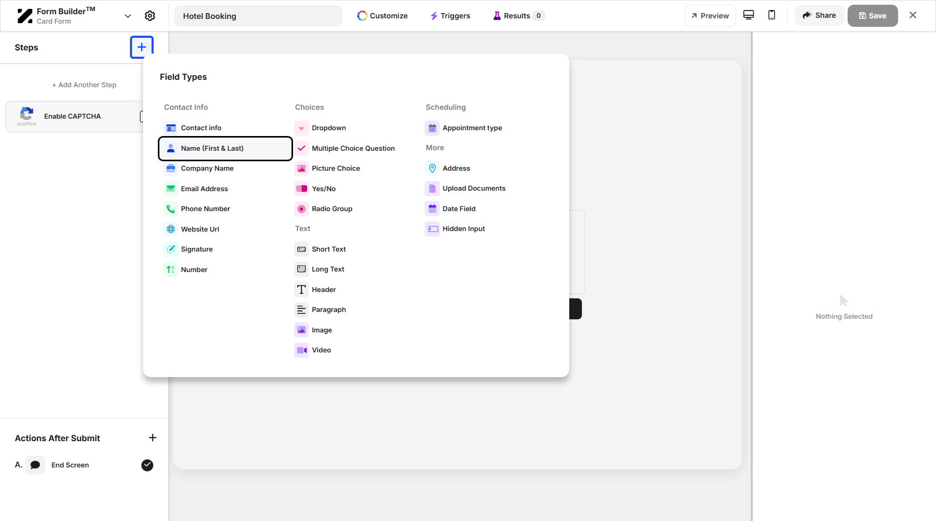936x521 pixels.
Task: Click the reCAPTCHA logo icon
Action: pyautogui.click(x=27, y=116)
